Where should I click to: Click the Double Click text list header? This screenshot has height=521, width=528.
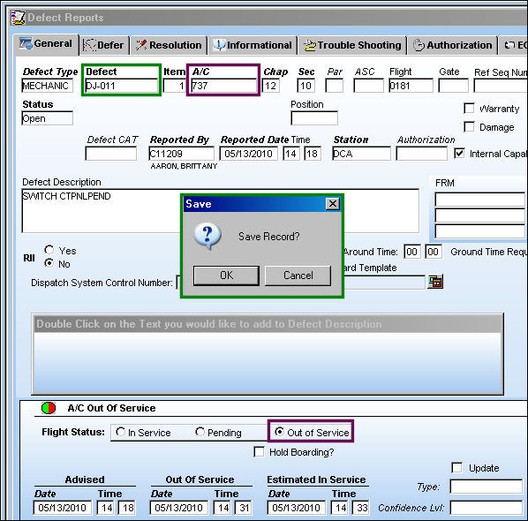click(x=268, y=324)
